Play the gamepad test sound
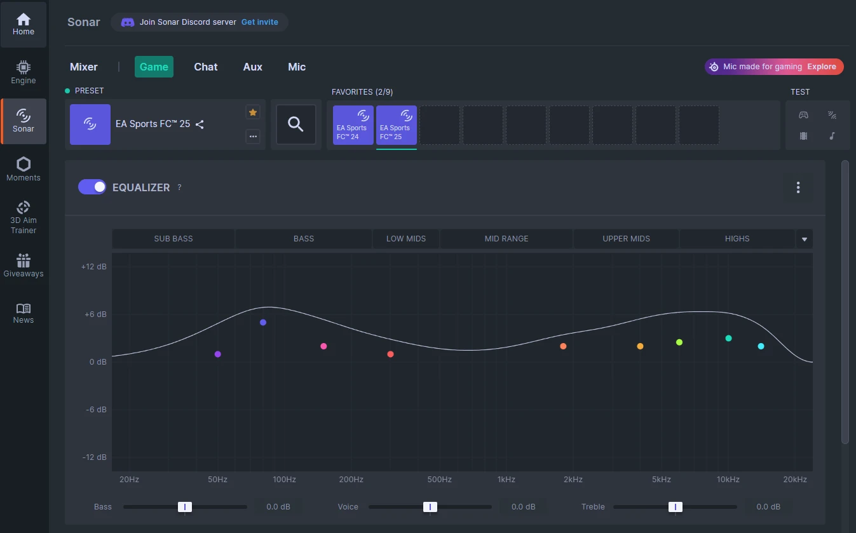The height and width of the screenshot is (533, 856). coord(803,115)
